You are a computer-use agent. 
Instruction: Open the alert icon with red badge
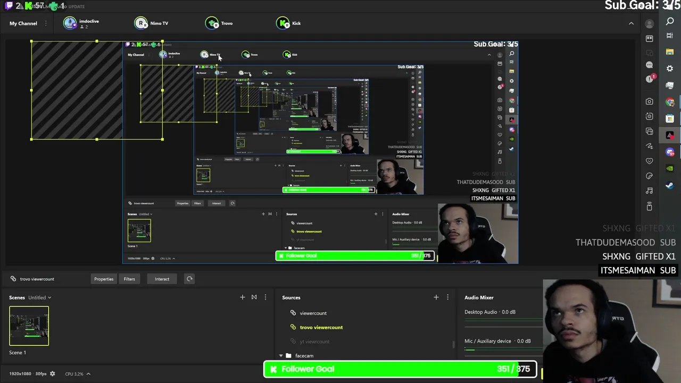[650, 79]
